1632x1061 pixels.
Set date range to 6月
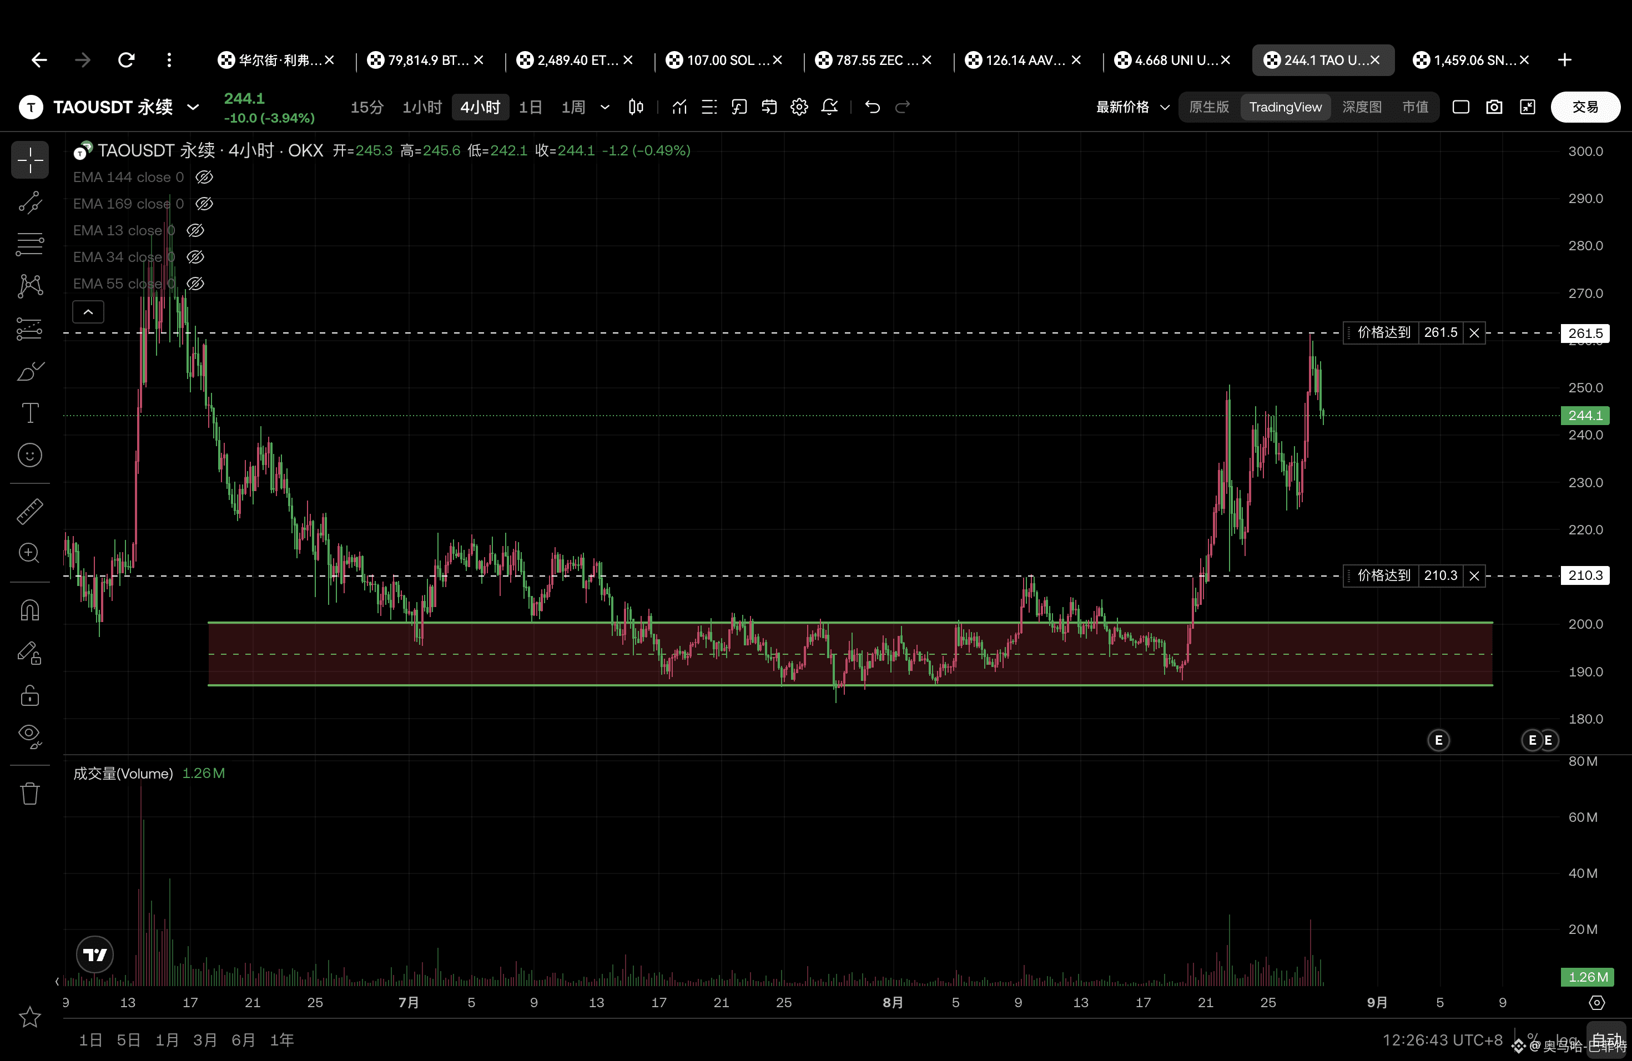244,1040
